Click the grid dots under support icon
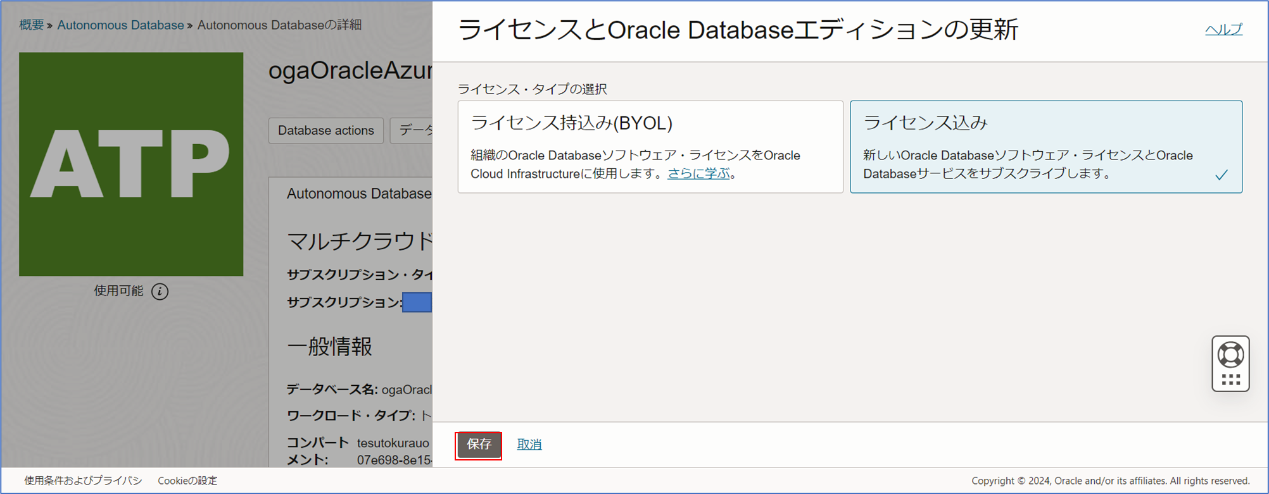1269x494 pixels. (x=1230, y=380)
